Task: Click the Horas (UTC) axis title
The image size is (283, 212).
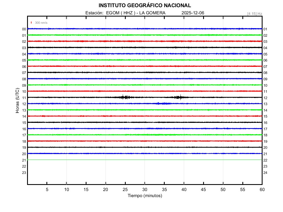Action: point(17,101)
